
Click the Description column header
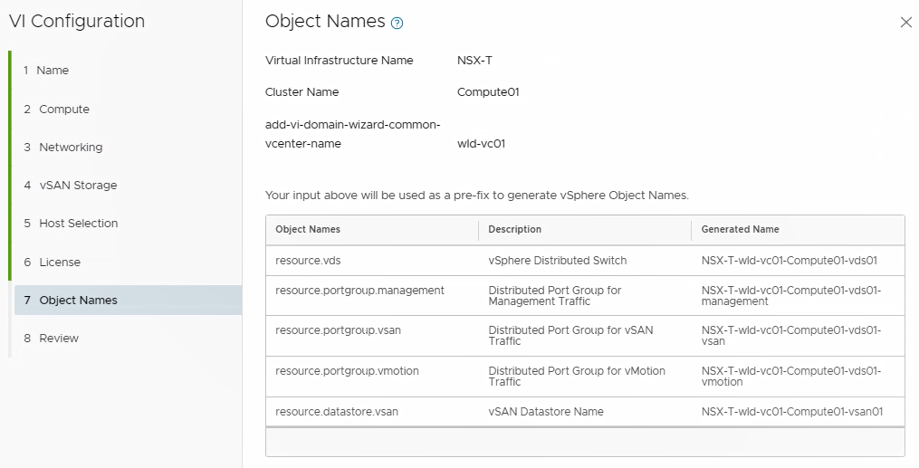514,230
